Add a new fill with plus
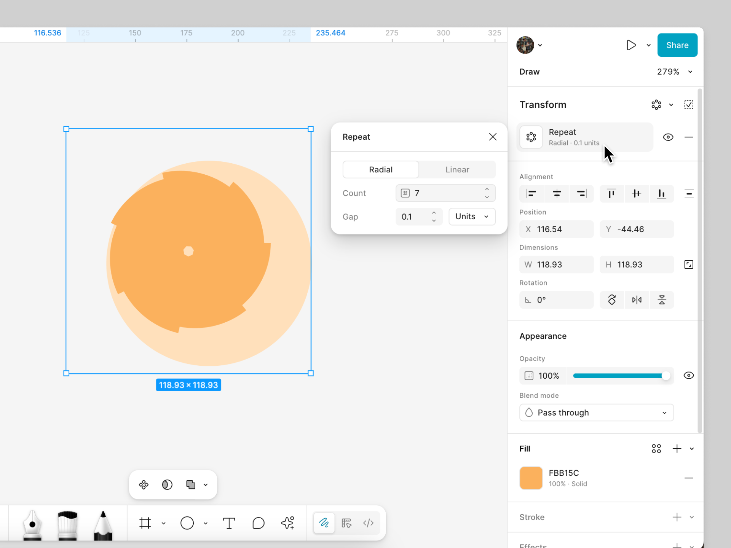 [677, 449]
